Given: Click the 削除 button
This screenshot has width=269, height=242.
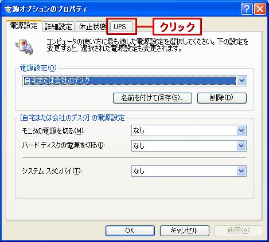Looking at the screenshot, I should [x=222, y=98].
